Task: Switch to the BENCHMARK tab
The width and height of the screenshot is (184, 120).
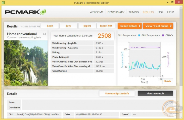Action: tap(116, 12)
